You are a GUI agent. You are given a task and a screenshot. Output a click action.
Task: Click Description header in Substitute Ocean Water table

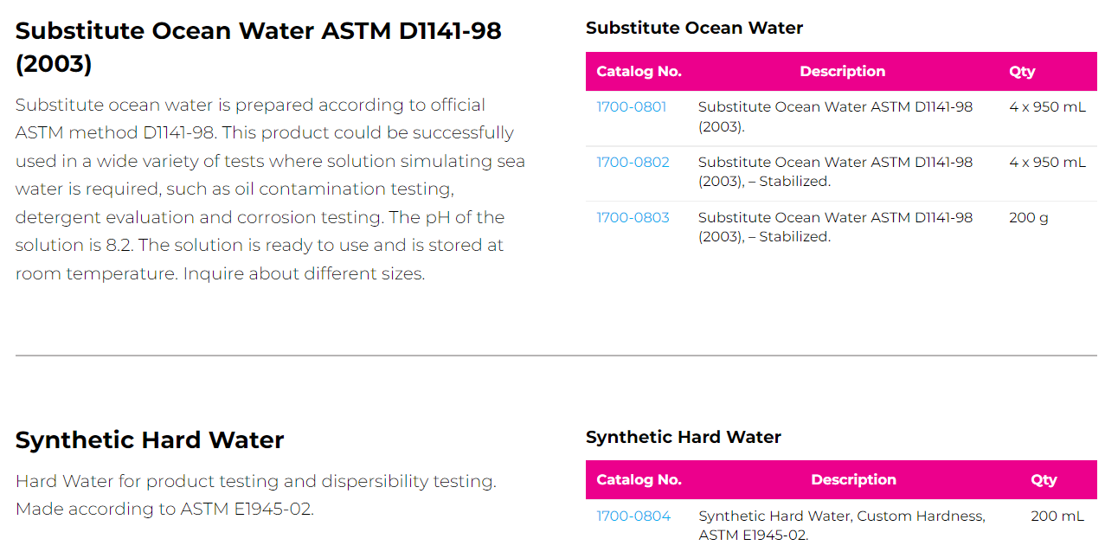(842, 72)
